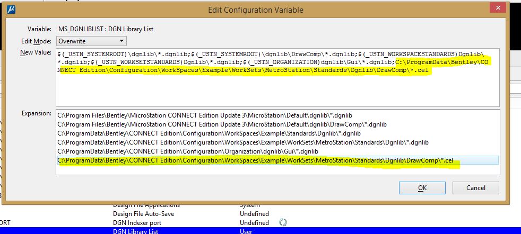
Task: Select the expansion line ending Default\dgnlib\*.dgnlib
Action: click(205, 115)
